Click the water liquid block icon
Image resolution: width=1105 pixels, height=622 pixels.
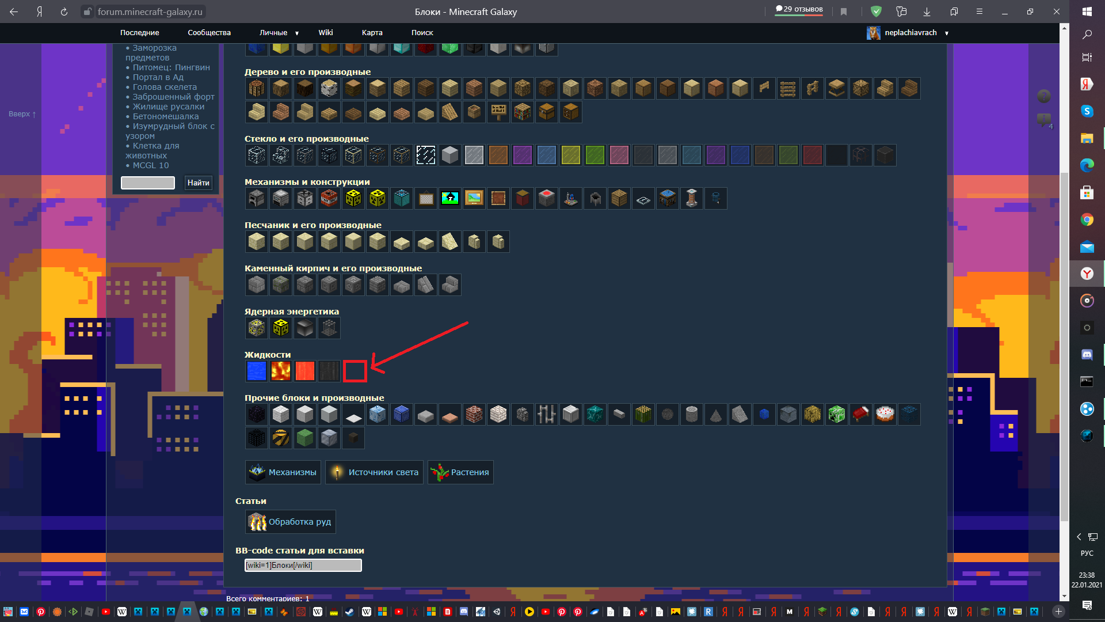pyautogui.click(x=257, y=371)
